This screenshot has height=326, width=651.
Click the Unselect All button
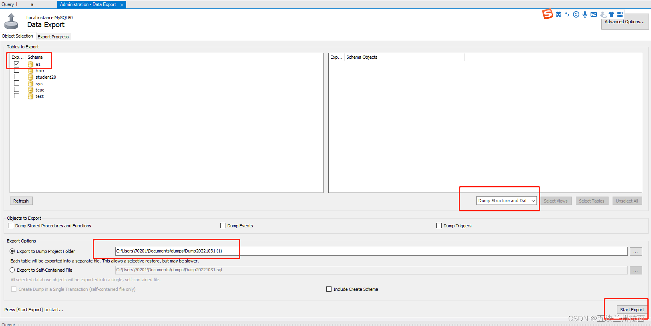[627, 201]
